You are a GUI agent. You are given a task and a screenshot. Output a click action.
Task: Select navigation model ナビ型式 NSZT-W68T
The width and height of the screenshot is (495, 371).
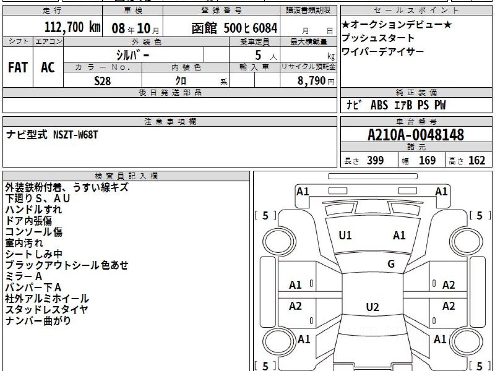52,135
